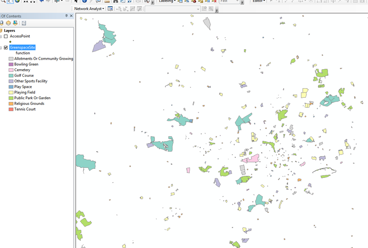Select the Create Network Location tool
The image size is (368, 248).
coord(119,9)
